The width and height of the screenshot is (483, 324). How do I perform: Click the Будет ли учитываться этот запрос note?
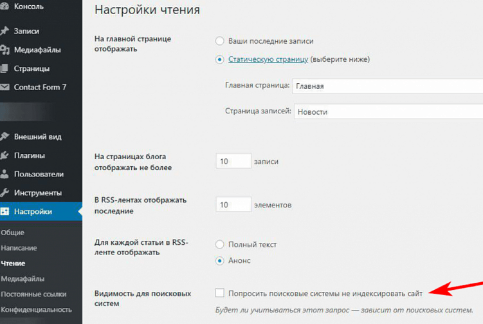344,310
